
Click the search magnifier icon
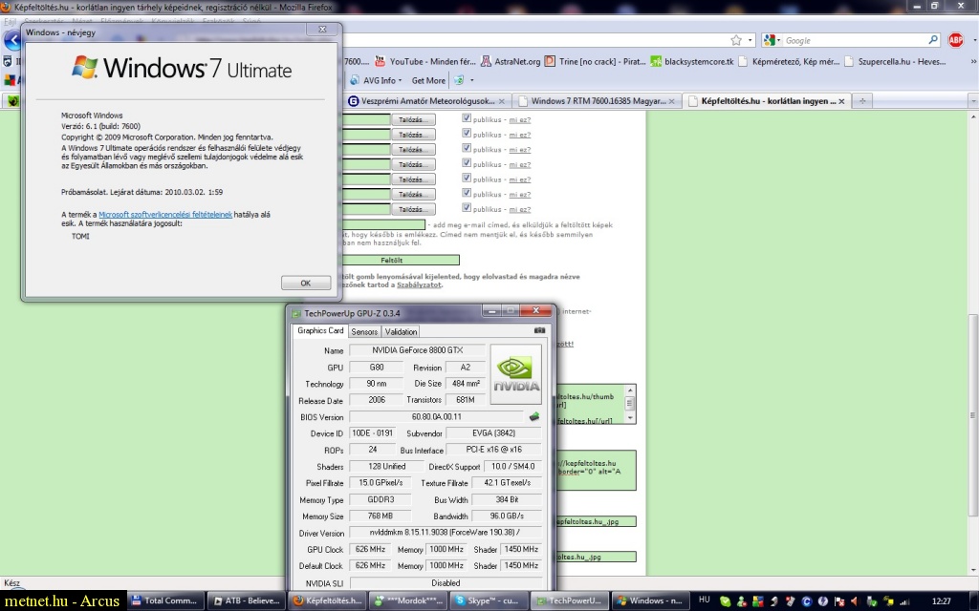pyautogui.click(x=933, y=40)
